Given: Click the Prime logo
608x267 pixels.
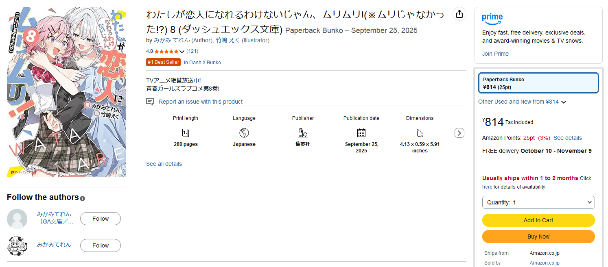Looking at the screenshot, I should point(492,18).
